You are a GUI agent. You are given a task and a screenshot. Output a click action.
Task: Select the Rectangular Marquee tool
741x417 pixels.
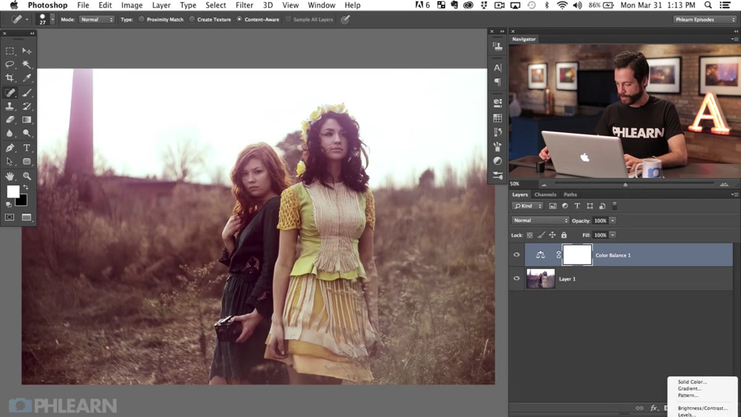click(x=10, y=51)
